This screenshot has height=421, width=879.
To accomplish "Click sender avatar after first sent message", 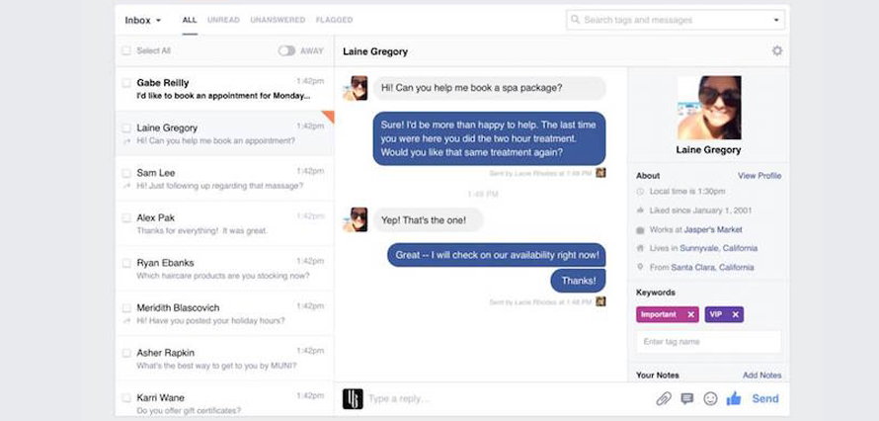I will click(600, 173).
